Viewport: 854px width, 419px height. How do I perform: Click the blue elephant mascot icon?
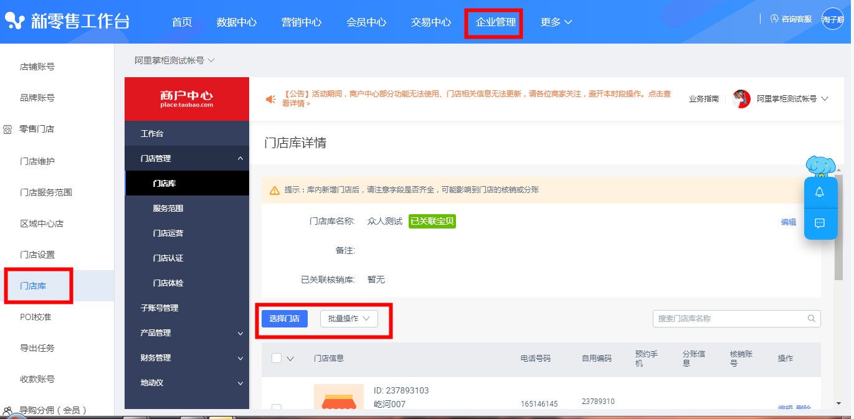point(820,166)
